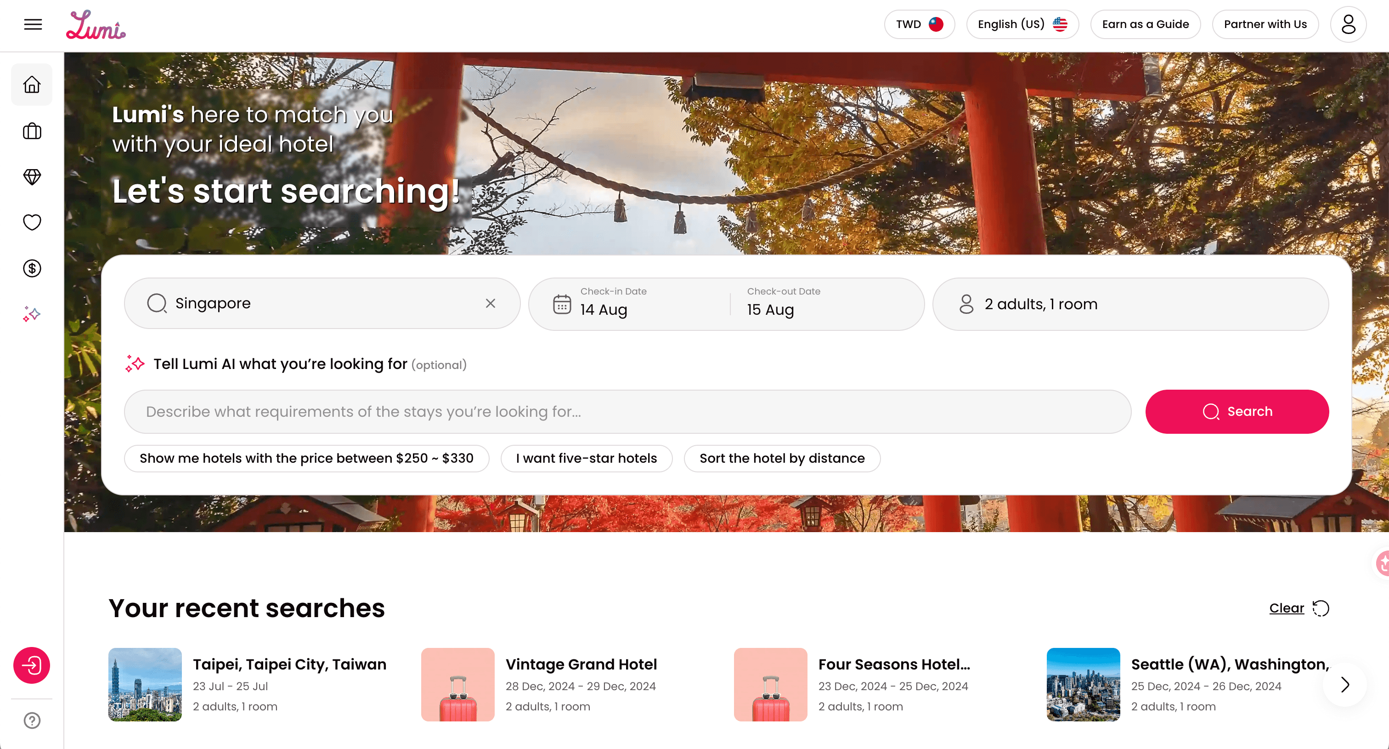Viewport: 1389px width, 749px height.
Task: Open the TWD currency selector
Action: (920, 24)
